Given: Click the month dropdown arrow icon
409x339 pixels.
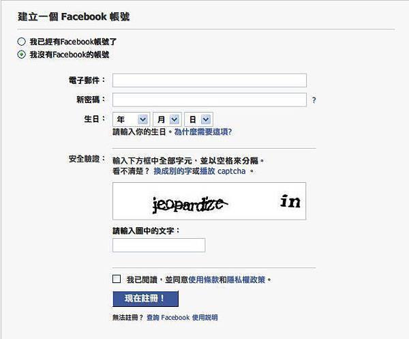Looking at the screenshot, I should 175,119.
